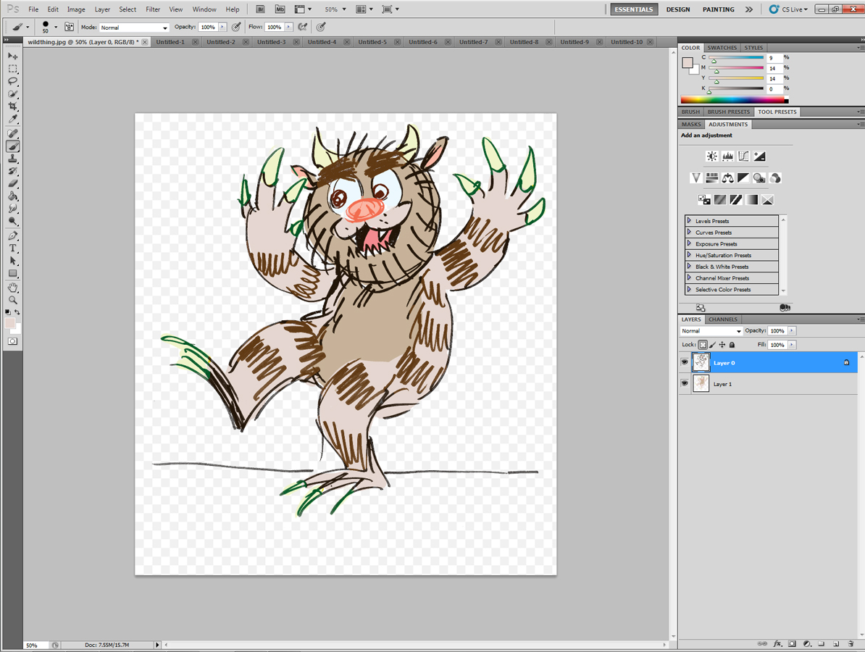
Task: Select the Smudge tool
Action: 13,209
